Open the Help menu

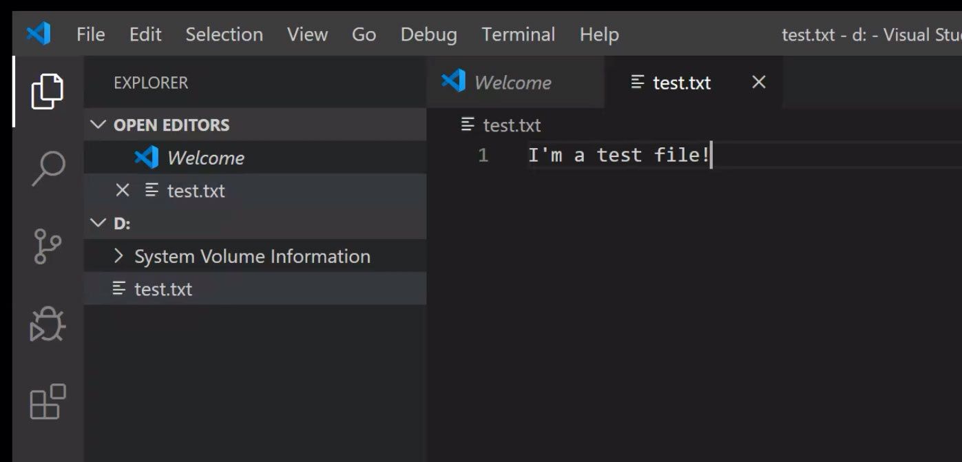click(x=598, y=34)
